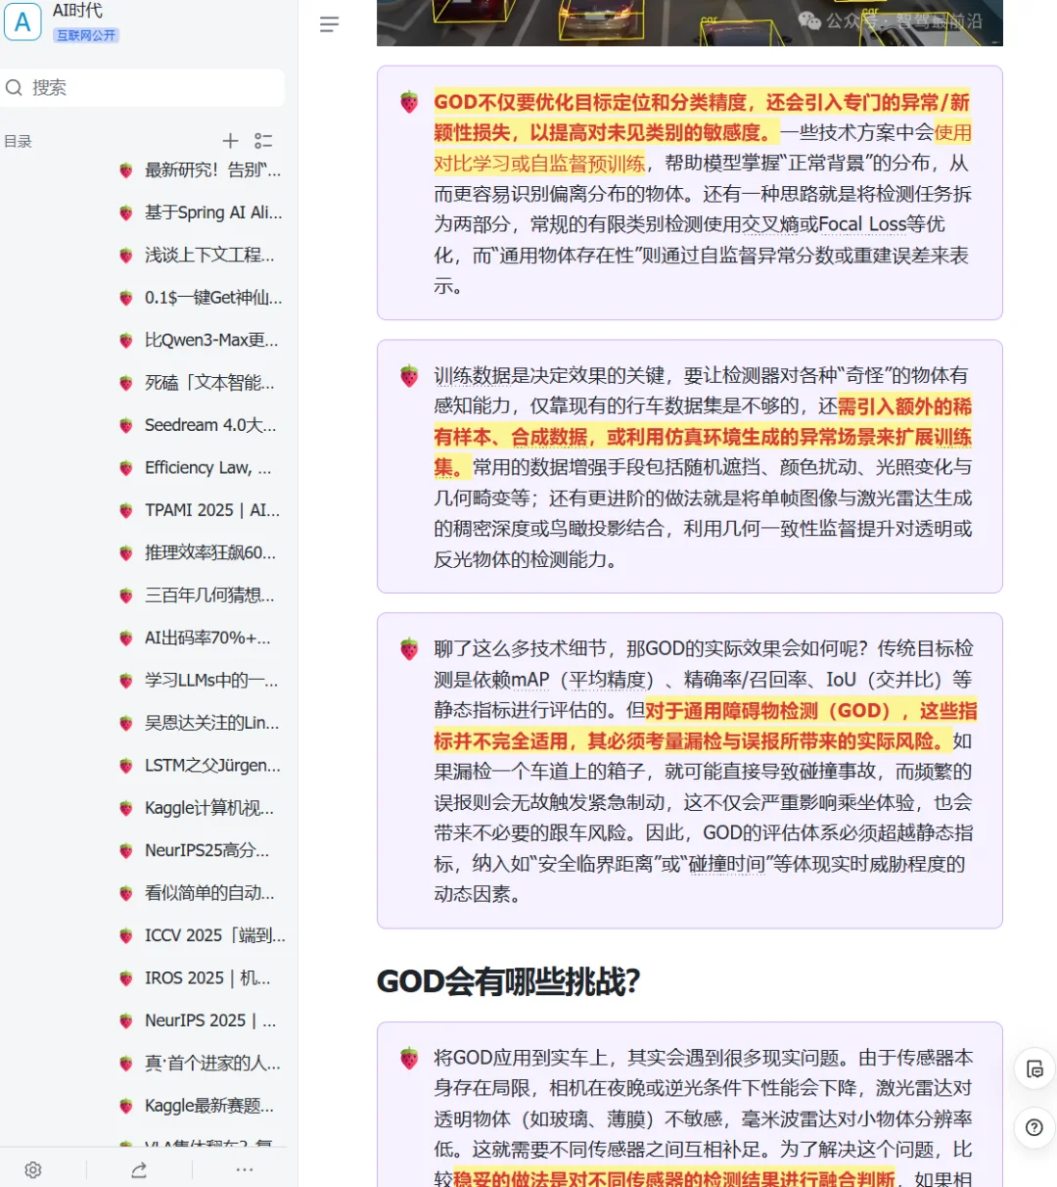Open the Seedream 4.0 article entry

210,425
